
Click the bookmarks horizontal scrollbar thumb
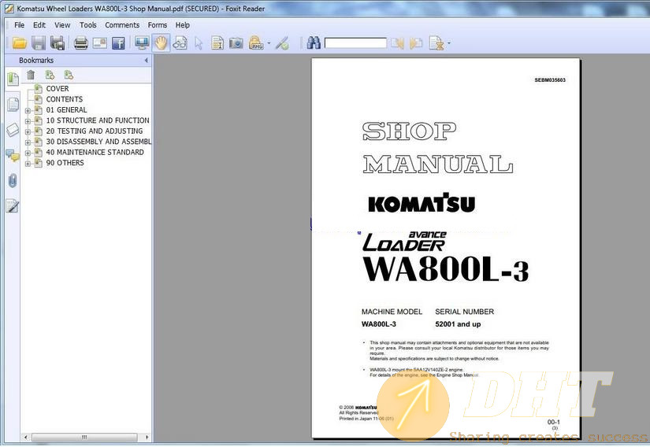(84, 437)
